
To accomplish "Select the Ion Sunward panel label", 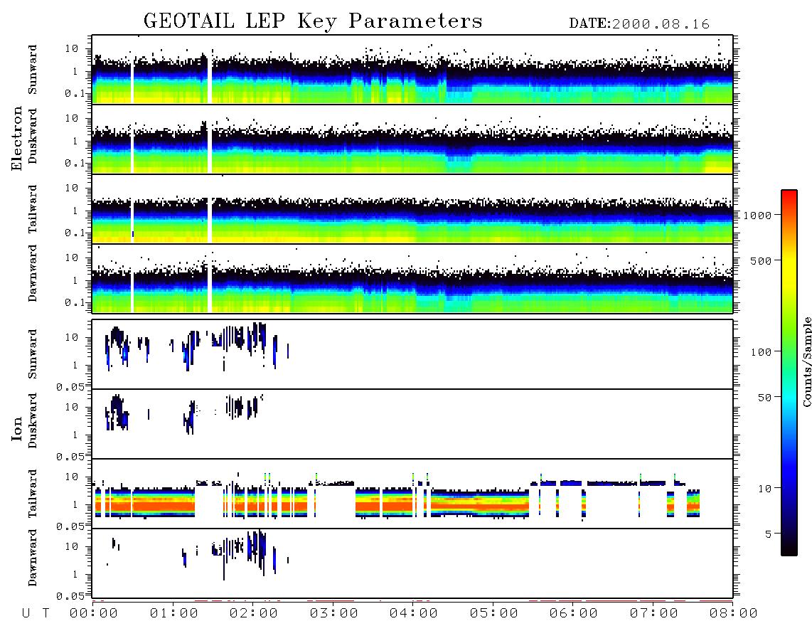I will [x=33, y=354].
